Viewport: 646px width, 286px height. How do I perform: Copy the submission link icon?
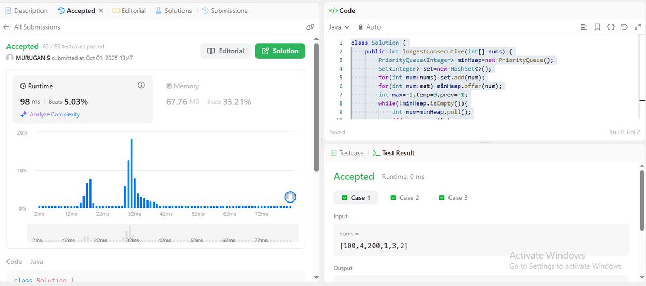click(310, 27)
